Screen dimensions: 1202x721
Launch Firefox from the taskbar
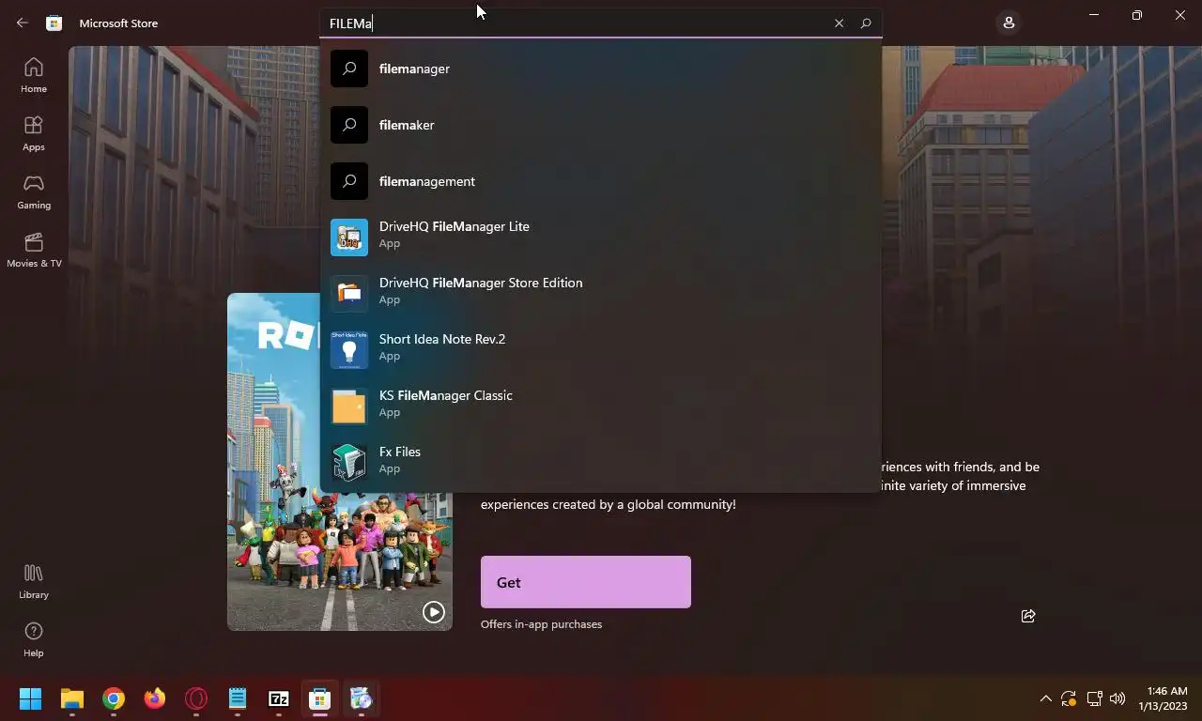[155, 698]
